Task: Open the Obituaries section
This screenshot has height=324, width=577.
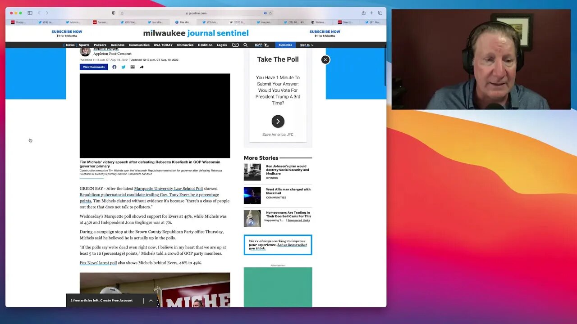Action: point(185,45)
